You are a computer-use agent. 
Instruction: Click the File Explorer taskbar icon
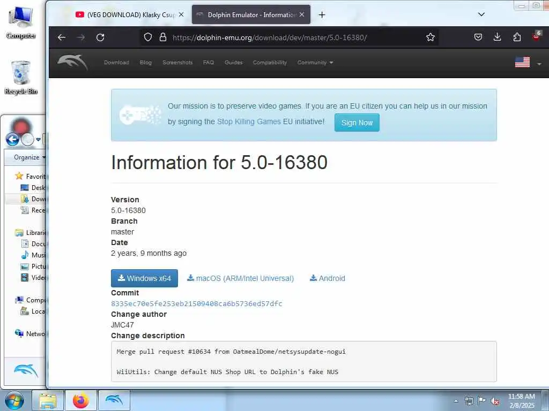pyautogui.click(x=48, y=401)
